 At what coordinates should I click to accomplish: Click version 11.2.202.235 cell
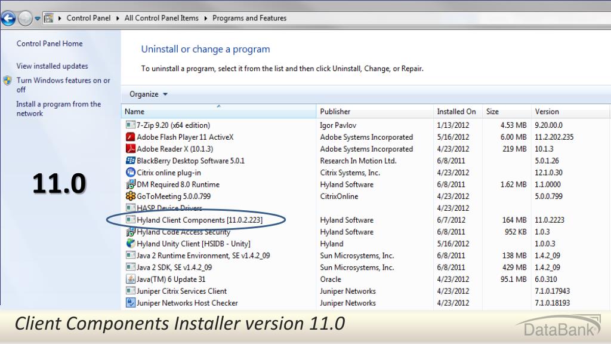coord(554,137)
